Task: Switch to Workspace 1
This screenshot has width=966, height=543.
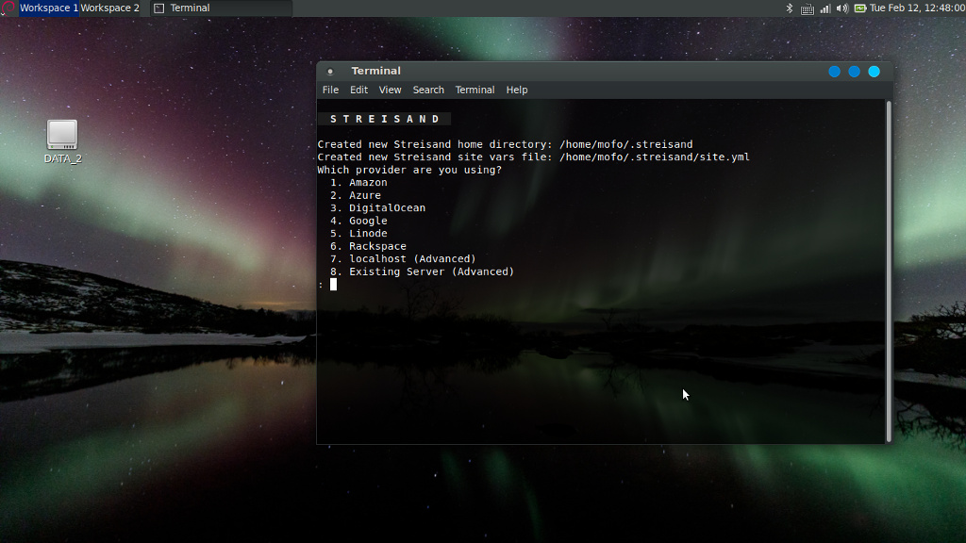Action: pyautogui.click(x=49, y=8)
